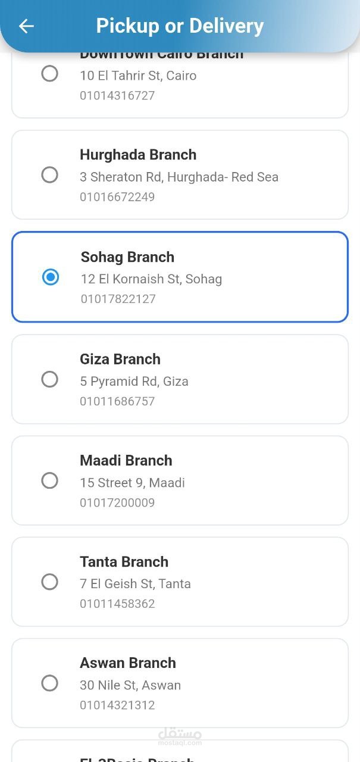Image resolution: width=360 pixels, height=762 pixels.
Task: Click phone number 01017822127
Action: click(x=118, y=299)
